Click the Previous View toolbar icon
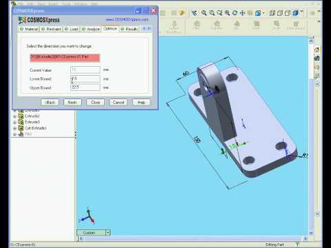331x248 pixels. tap(194, 13)
